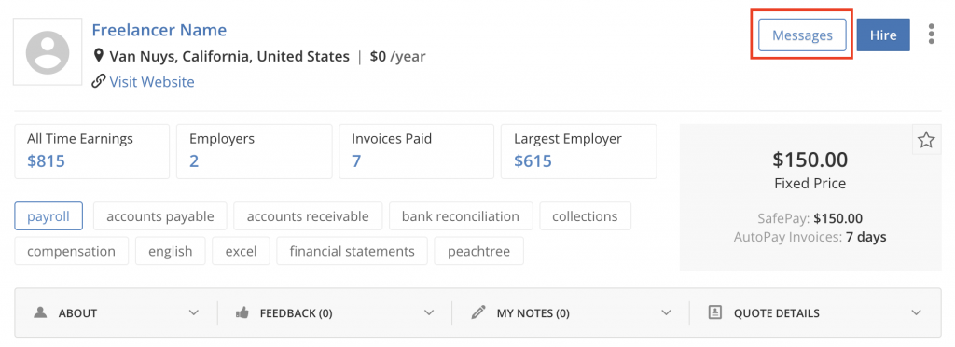Image resolution: width=955 pixels, height=347 pixels.
Task: Open the Freelancer Name profile link
Action: click(159, 30)
